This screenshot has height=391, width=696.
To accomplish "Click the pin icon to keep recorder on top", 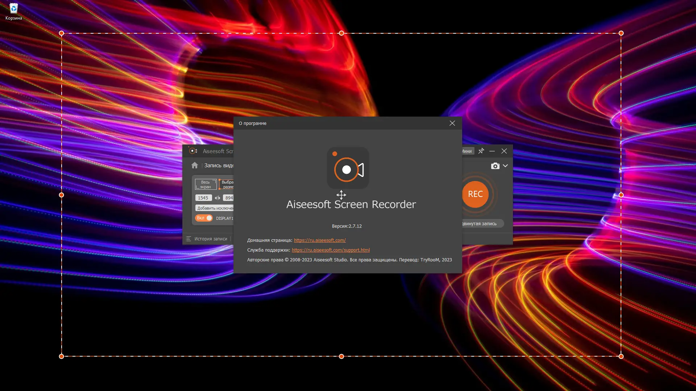I will pyautogui.click(x=482, y=151).
